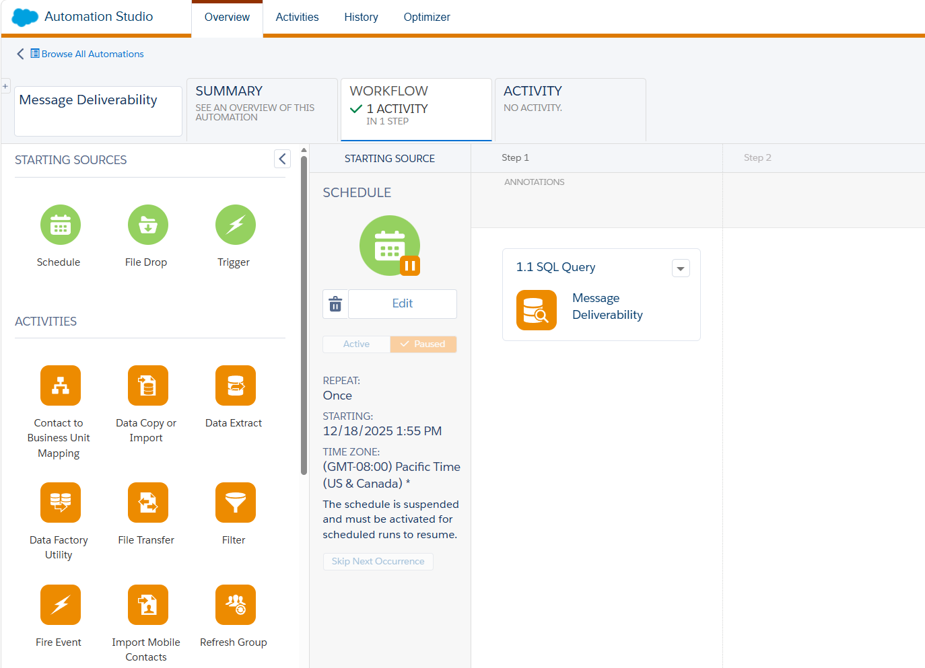Open the Message Deliverability query activity name
Screen dimensions: 925x668
point(607,307)
